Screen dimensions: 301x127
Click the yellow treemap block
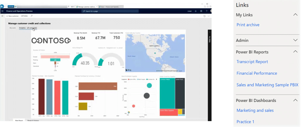[180, 112]
